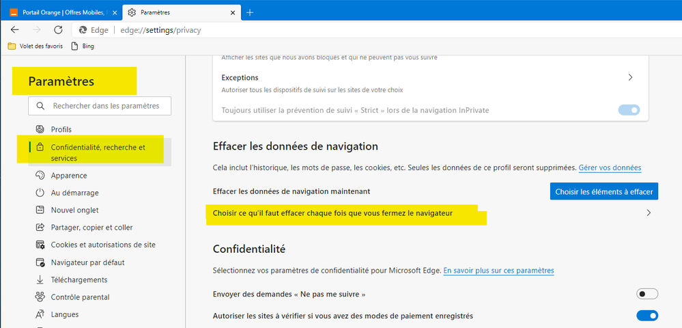The image size is (682, 328).
Task: Select Confidentialité, recherche et services
Action: (x=100, y=152)
